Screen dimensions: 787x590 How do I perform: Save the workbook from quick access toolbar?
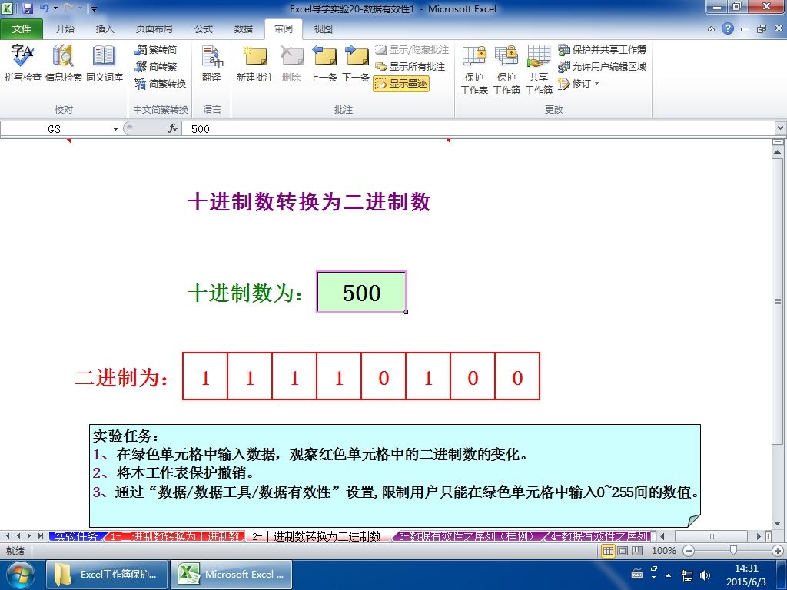click(x=28, y=8)
